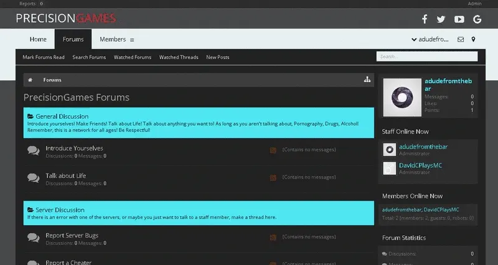
Task: Click the PrecisionGames Forums page title
Action: click(x=76, y=98)
